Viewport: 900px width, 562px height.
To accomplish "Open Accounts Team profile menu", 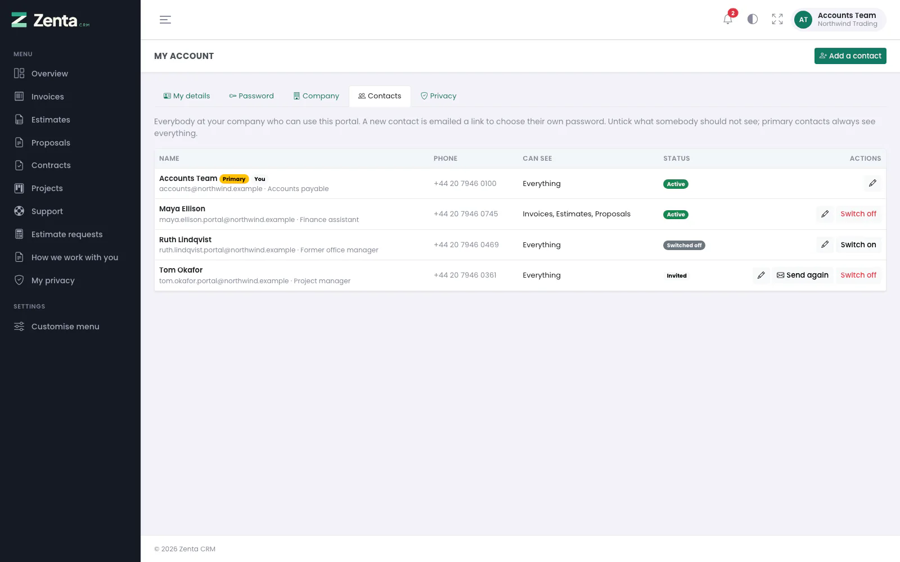I will pos(839,20).
